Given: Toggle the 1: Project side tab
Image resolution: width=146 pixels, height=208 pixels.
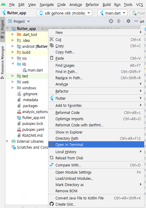Looking at the screenshot, I should tap(2, 29).
